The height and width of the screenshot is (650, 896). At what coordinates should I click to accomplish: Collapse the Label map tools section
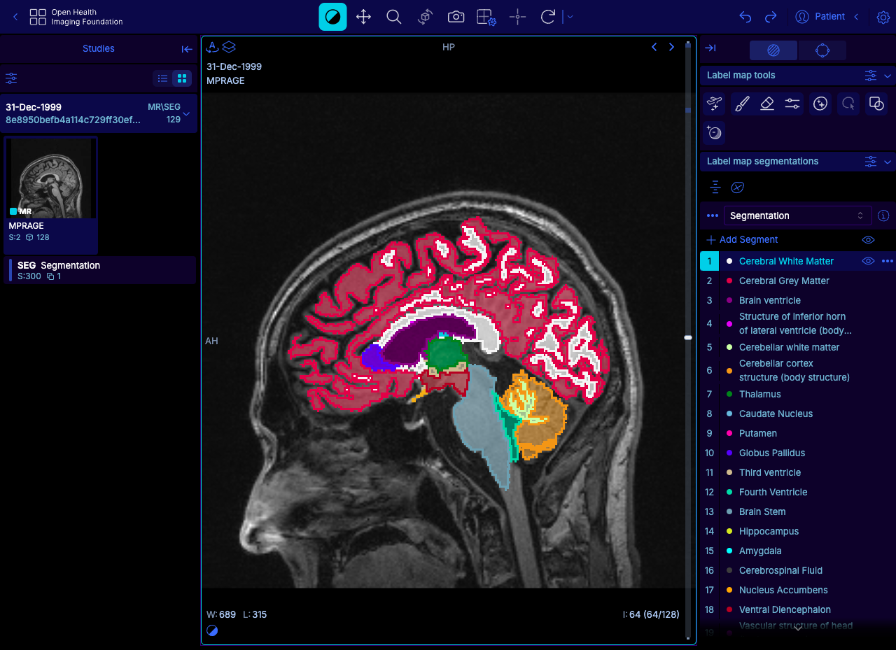tap(888, 76)
